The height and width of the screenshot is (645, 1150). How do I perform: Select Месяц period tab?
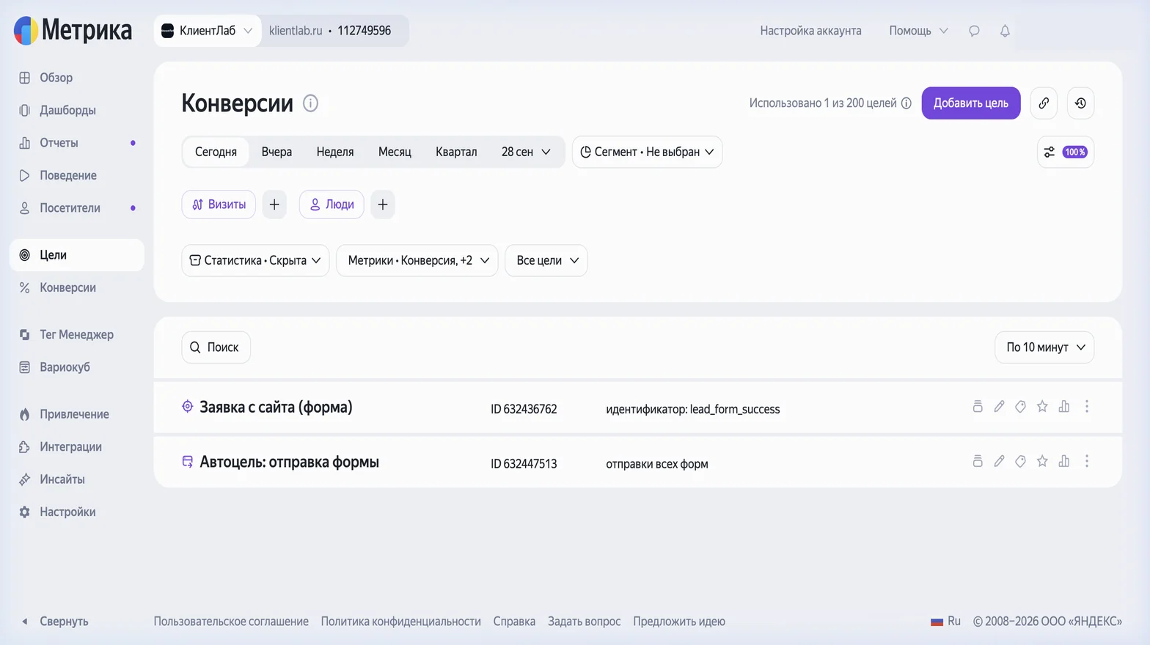(395, 152)
